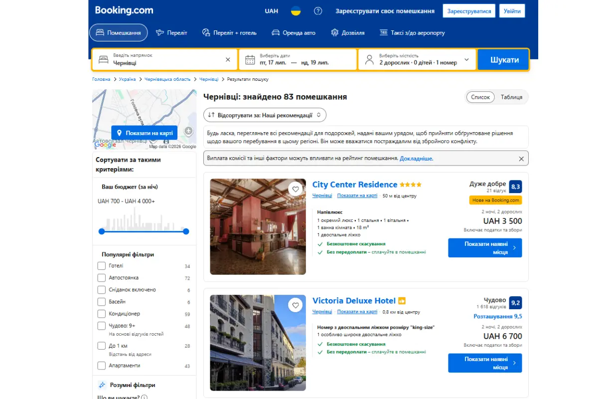Open Таксі з/до аеропорту tab

[412, 33]
